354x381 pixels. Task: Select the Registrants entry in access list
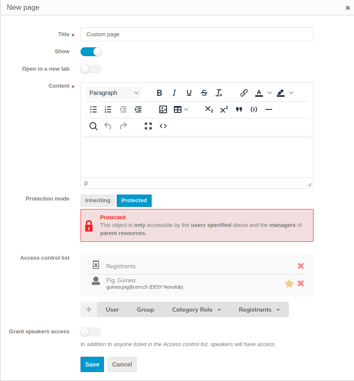click(197, 266)
